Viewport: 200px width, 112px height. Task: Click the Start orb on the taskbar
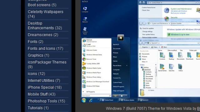(84, 100)
